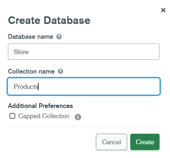Click the Create Database dialog title
This screenshot has height=158, width=170.
(49, 20)
